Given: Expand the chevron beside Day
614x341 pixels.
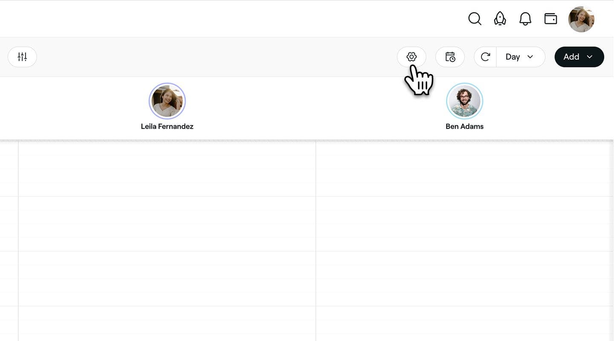Looking at the screenshot, I should [530, 57].
